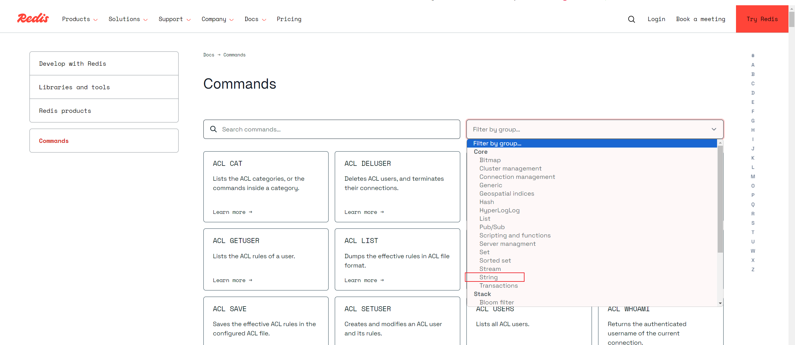
Task: Open ACL CAT Learn more link
Action: [232, 212]
